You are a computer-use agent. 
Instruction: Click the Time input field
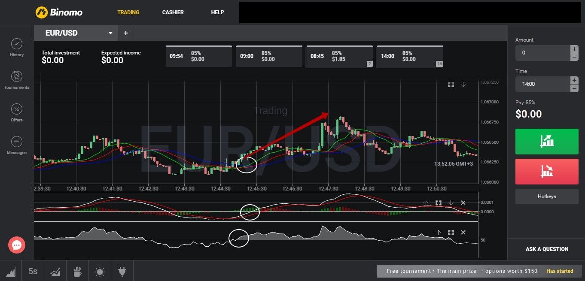pyautogui.click(x=542, y=84)
